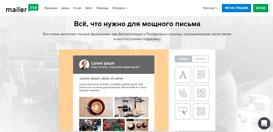The width and height of the screenshot is (273, 132).
Task: Click the latte coffee cup photo
Action: 96,107
